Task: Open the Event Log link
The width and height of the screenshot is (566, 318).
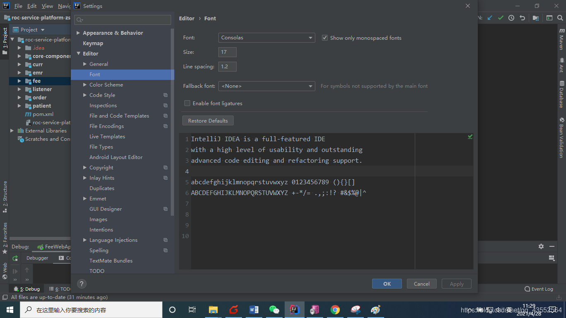Action: pos(539,289)
